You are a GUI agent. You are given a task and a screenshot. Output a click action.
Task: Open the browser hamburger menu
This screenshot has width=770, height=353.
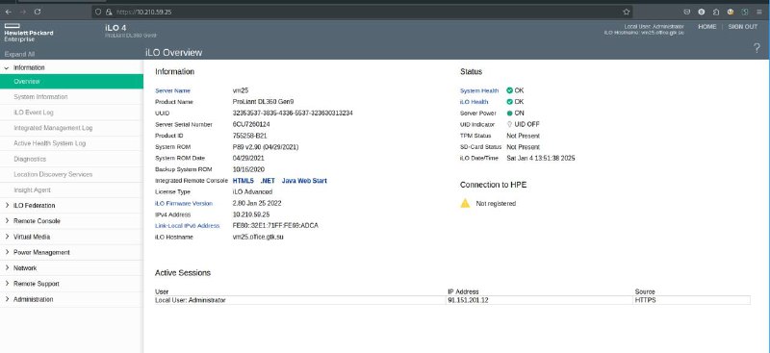(759, 12)
